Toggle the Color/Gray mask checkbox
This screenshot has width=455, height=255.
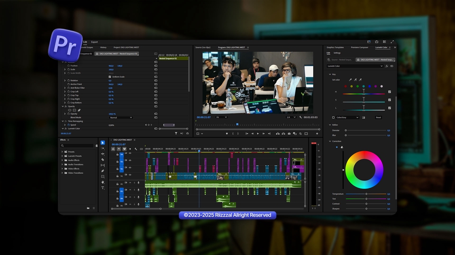coord(333,118)
